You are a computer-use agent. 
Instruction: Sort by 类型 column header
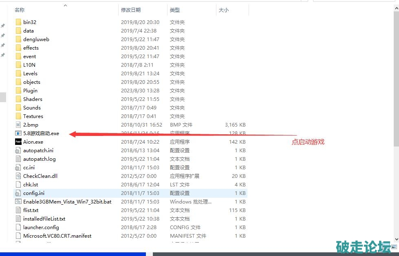pos(175,10)
